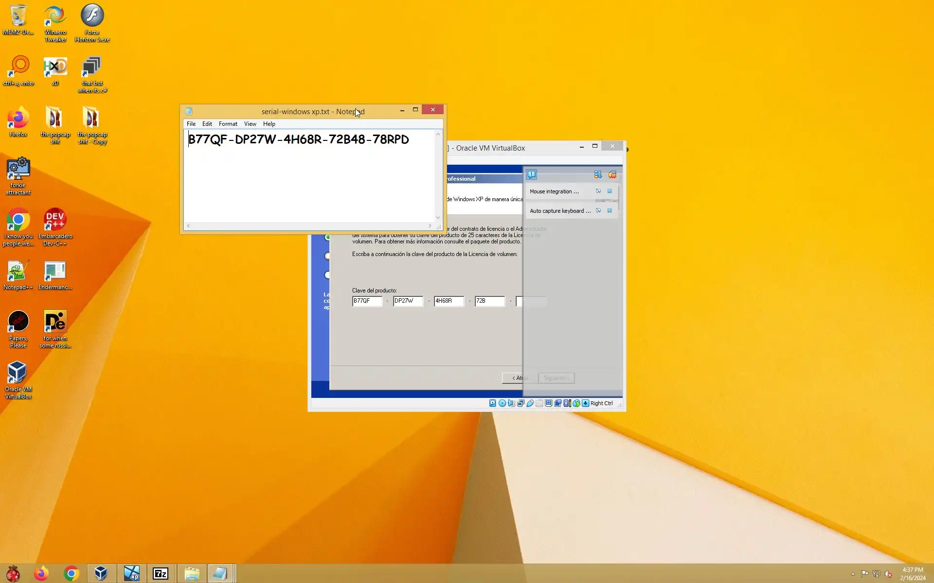Dismiss the Auto capture keyboard notification
Screen dimensions: 934x583
610,211
